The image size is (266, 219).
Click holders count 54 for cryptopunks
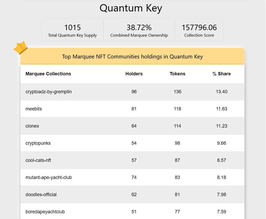coord(134,143)
